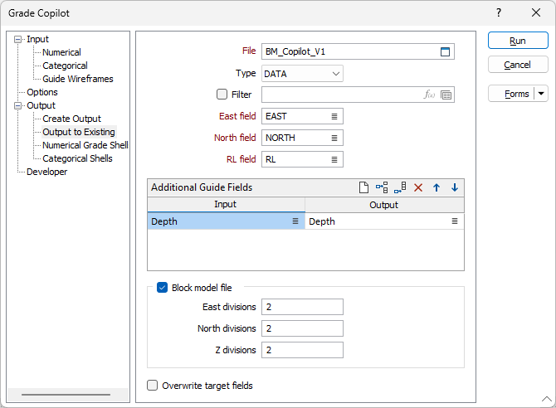This screenshot has width=556, height=408.
Task: Open the Forms dropdown arrow
Action: [x=541, y=94]
